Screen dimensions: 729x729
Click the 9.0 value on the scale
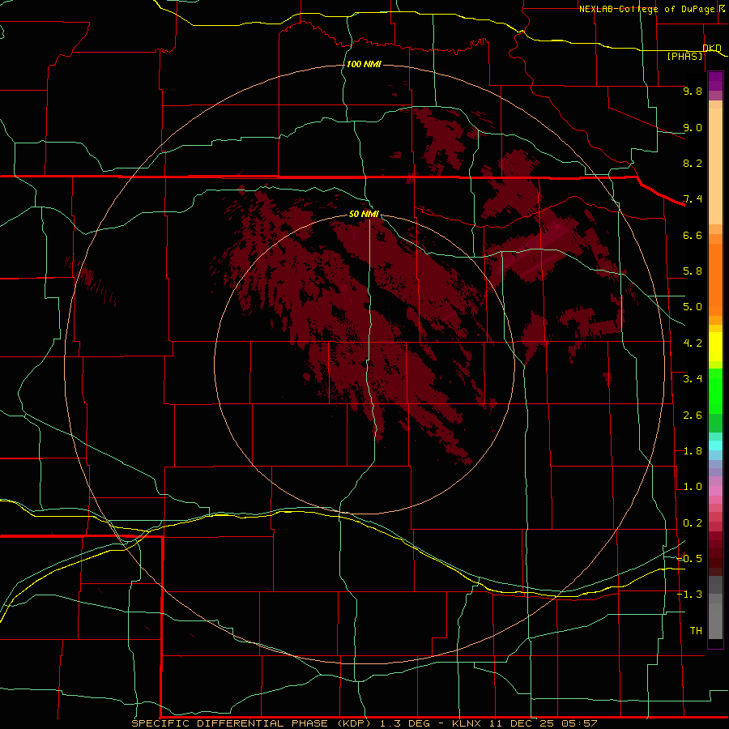click(693, 128)
